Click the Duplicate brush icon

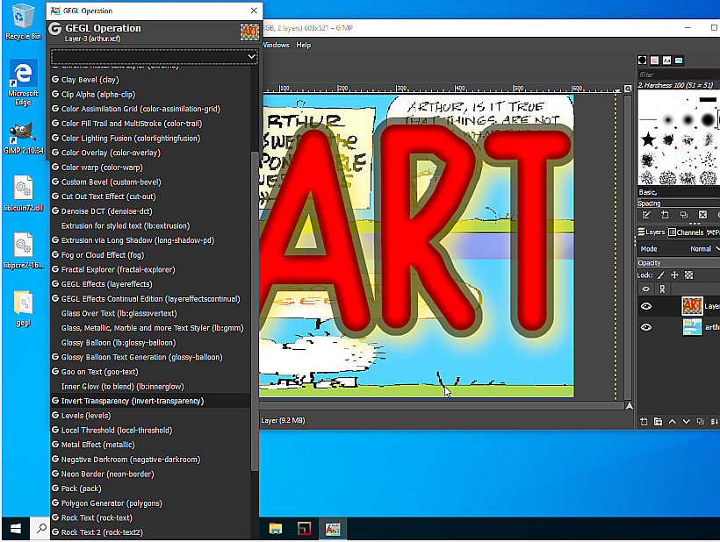[684, 215]
